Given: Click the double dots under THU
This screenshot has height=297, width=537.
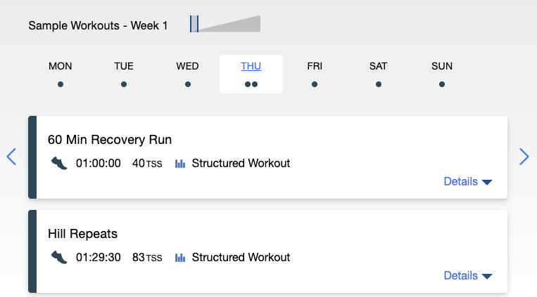Looking at the screenshot, I should click(251, 84).
